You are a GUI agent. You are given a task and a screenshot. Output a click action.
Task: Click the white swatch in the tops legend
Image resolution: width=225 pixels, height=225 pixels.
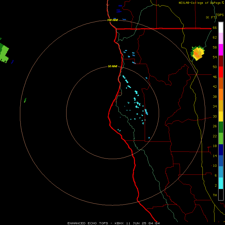point(221,27)
